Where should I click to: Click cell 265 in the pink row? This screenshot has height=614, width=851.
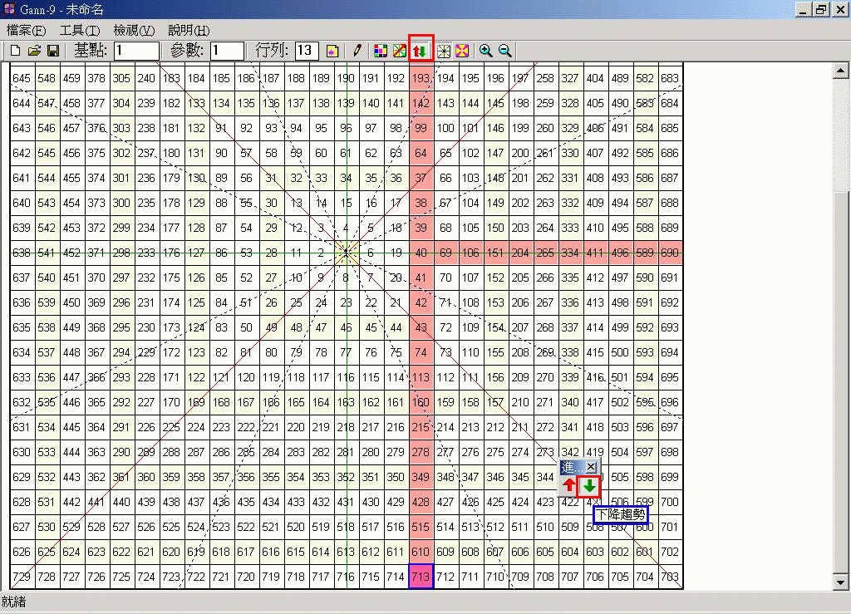click(x=545, y=253)
